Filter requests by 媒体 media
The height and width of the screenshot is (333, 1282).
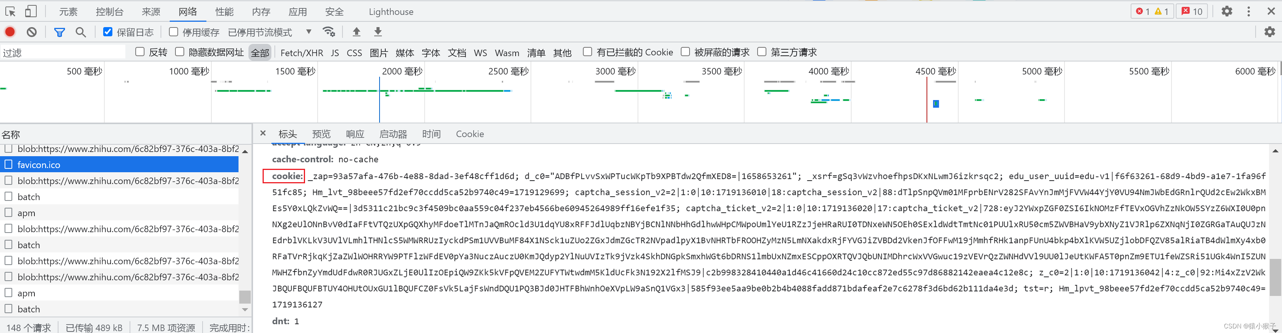pos(405,53)
